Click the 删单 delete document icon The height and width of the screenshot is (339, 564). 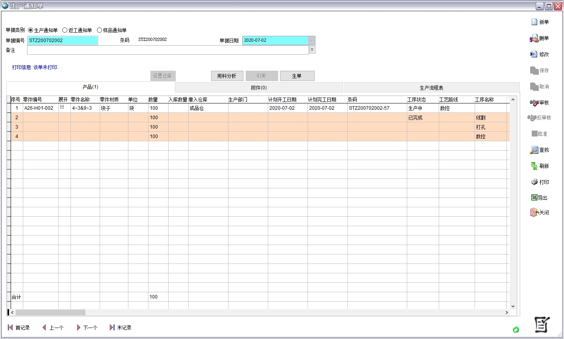point(534,39)
